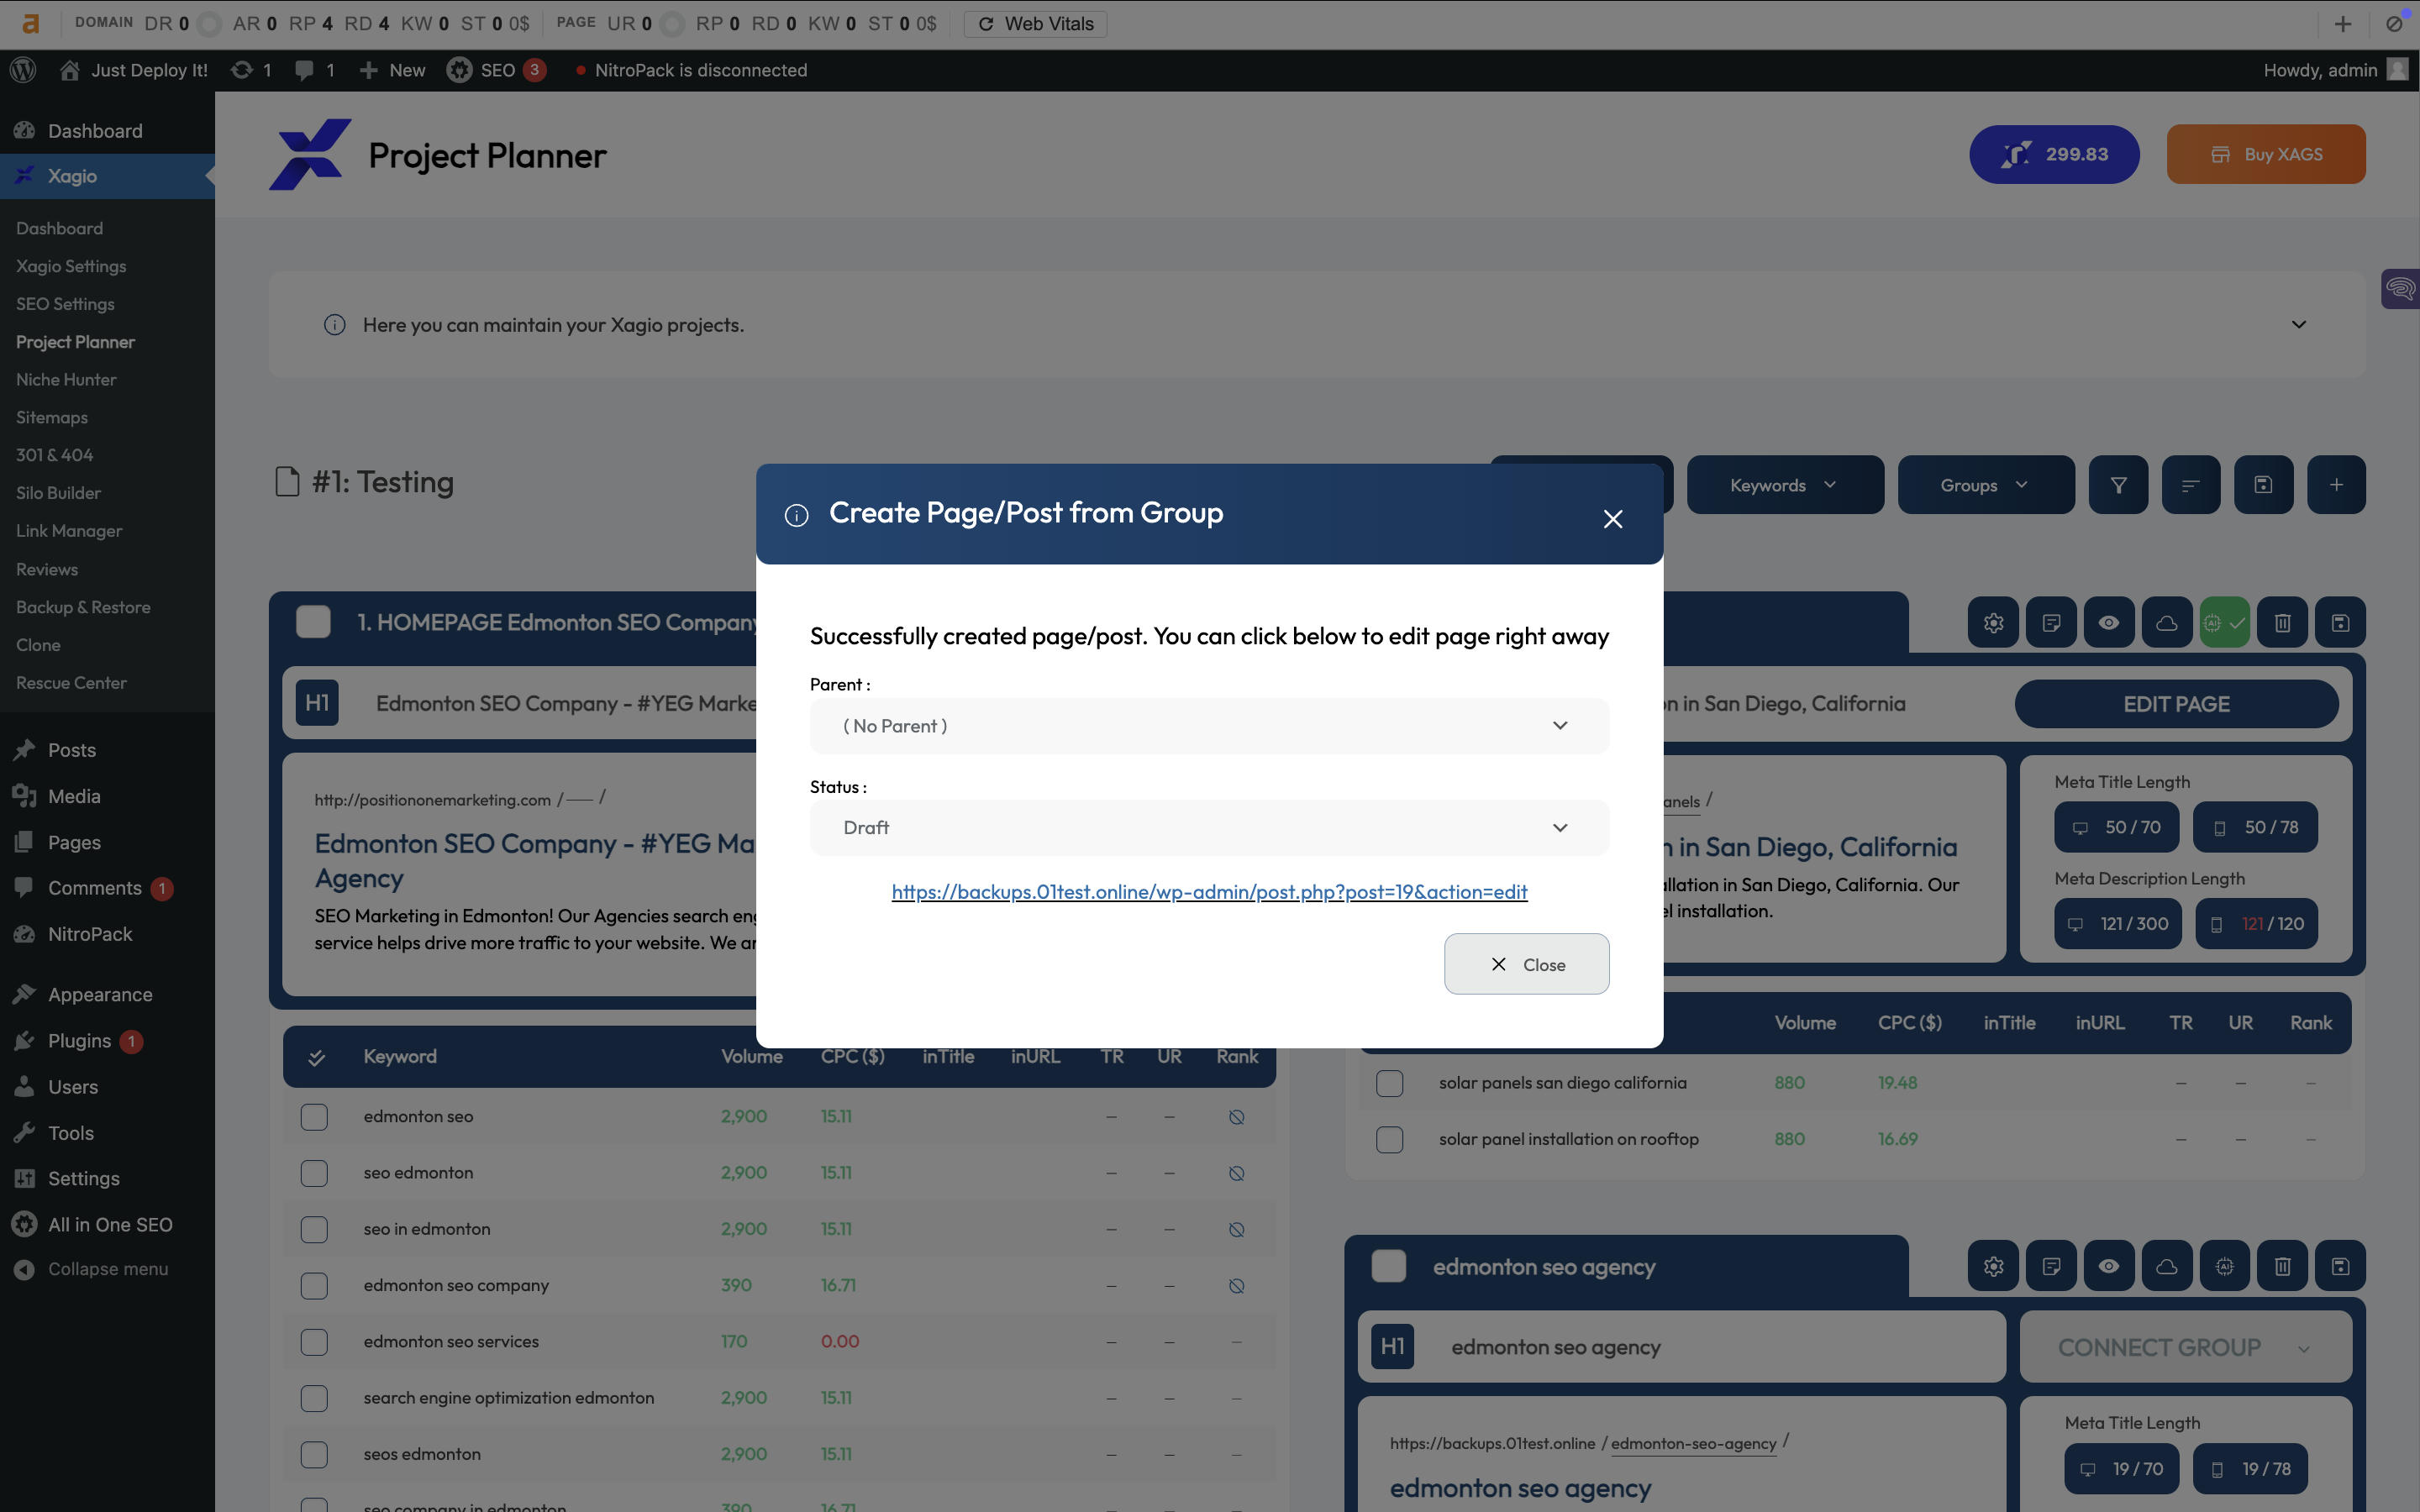
Task: Click green AI check icon for San Diego group
Action: pos(2224,623)
